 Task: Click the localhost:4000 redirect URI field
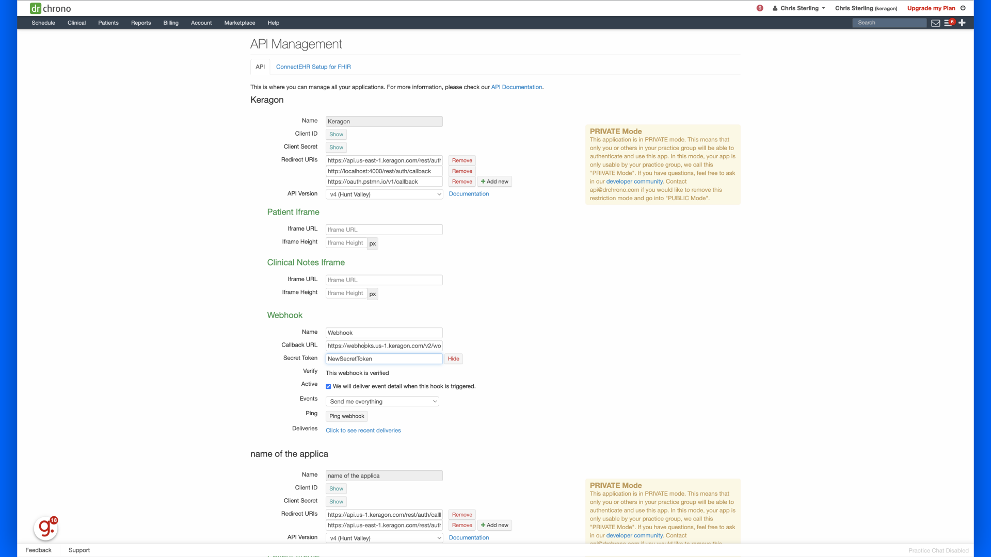click(384, 171)
